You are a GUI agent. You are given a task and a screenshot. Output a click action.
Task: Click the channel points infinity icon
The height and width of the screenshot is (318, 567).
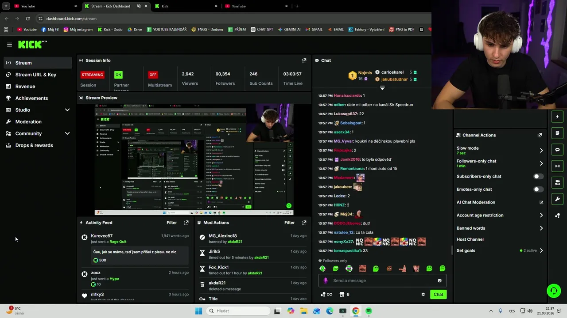coord(326,295)
